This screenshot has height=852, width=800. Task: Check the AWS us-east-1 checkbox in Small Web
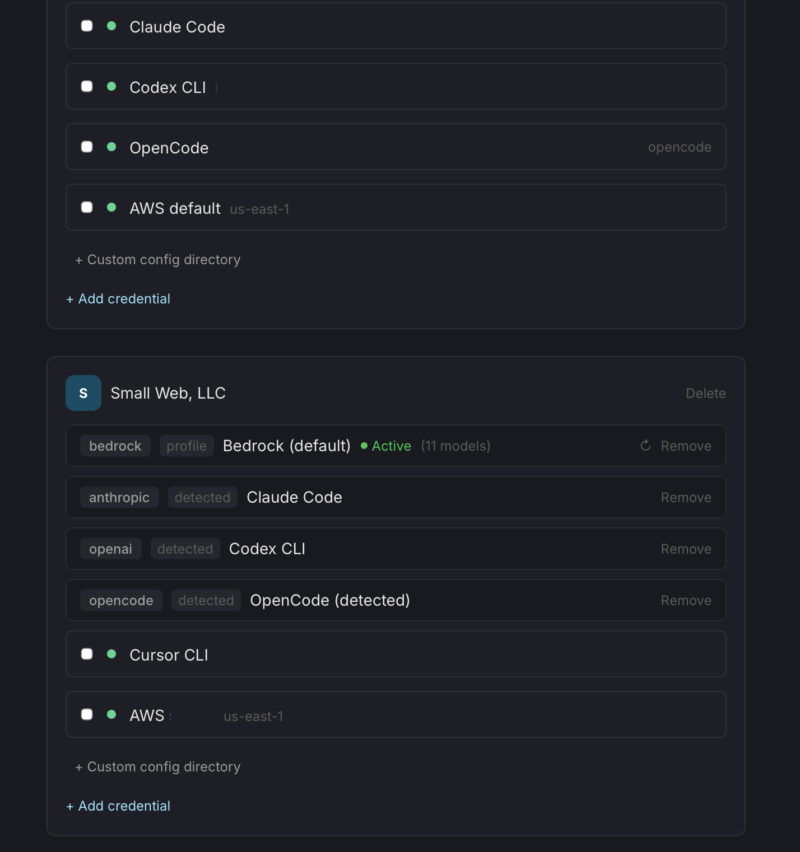pyautogui.click(x=87, y=714)
